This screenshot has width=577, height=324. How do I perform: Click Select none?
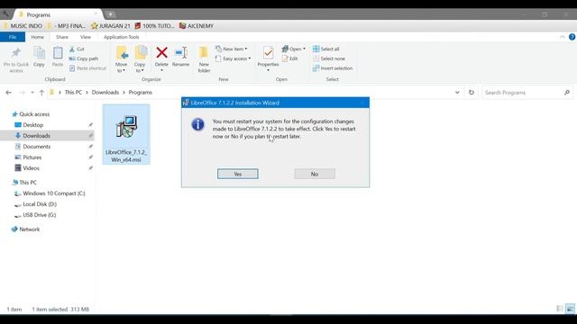point(329,58)
